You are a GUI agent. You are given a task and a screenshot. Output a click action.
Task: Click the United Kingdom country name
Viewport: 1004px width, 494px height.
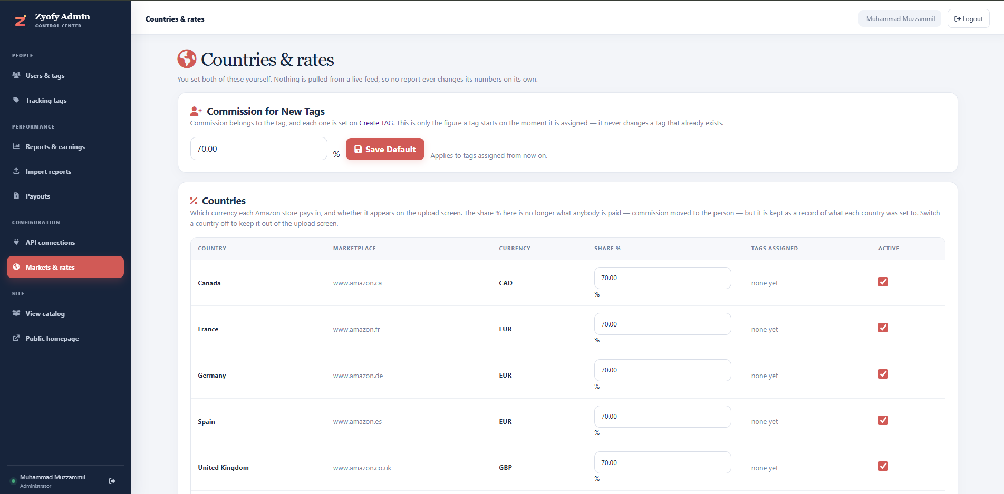click(224, 468)
